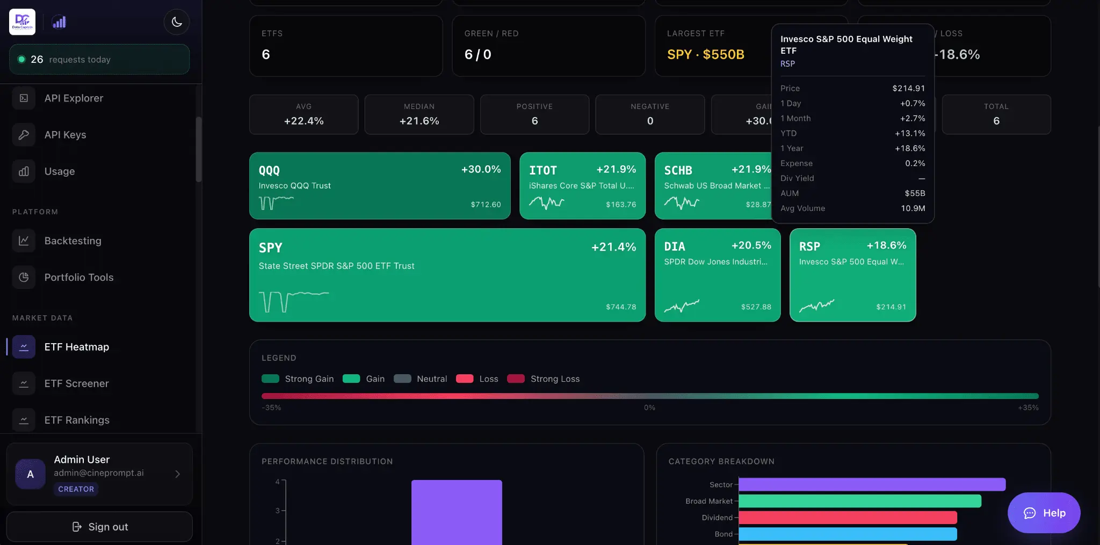Click the legend gradient color bar
Image resolution: width=1100 pixels, height=545 pixels.
[650, 396]
